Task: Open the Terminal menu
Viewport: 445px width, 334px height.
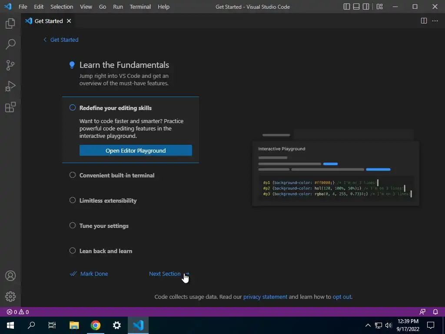Action: 140,7
